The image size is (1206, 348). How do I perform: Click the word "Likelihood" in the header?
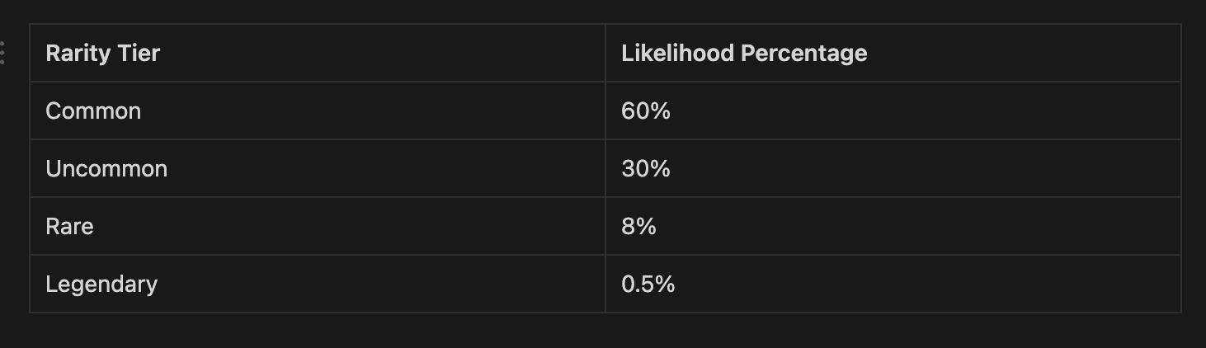(x=677, y=54)
